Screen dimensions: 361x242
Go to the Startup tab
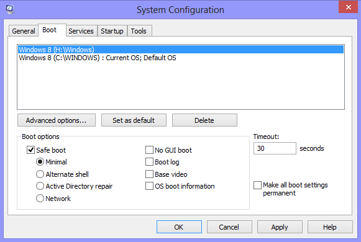pyautogui.click(x=112, y=31)
